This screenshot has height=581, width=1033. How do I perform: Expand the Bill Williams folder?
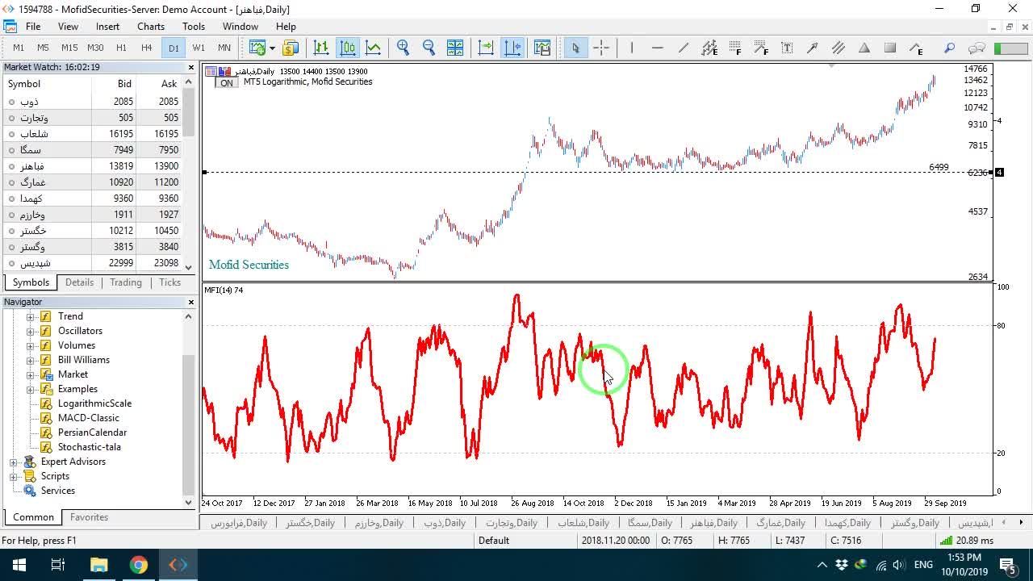coord(31,360)
